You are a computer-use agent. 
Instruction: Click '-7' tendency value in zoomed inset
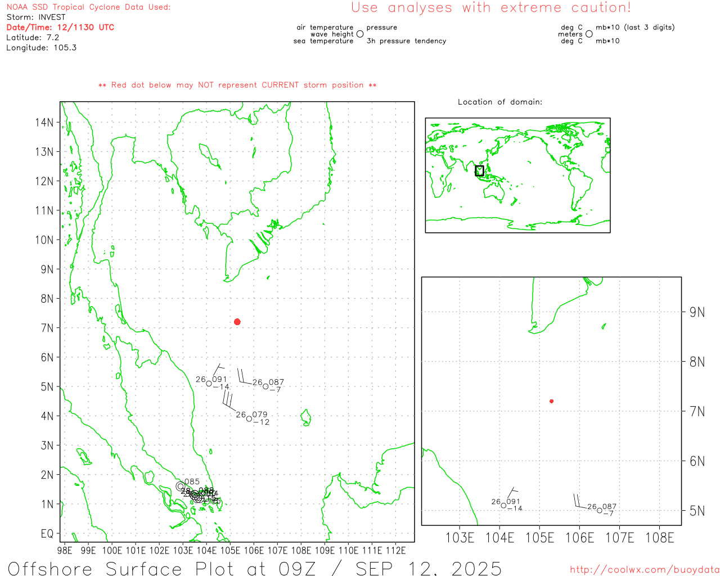pyautogui.click(x=608, y=514)
